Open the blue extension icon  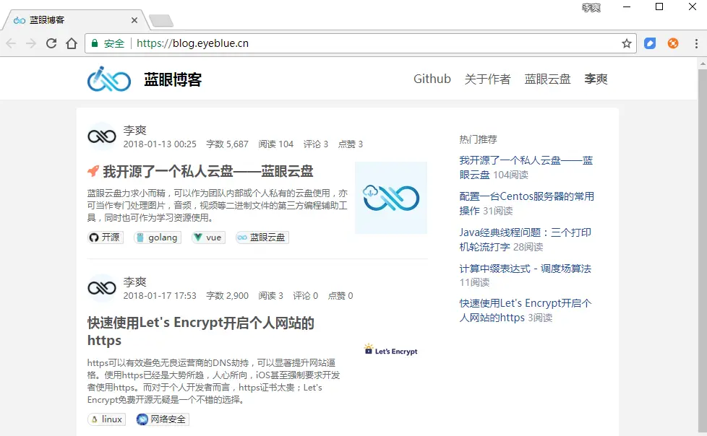[650, 43]
